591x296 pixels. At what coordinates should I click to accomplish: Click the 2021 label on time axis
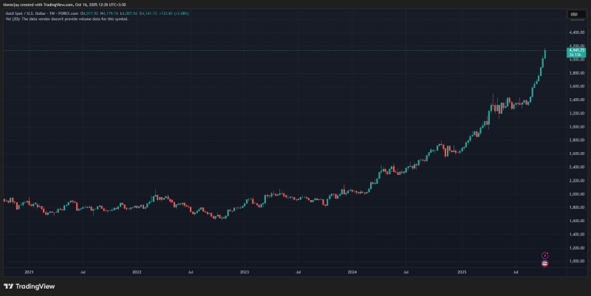pyautogui.click(x=30, y=272)
